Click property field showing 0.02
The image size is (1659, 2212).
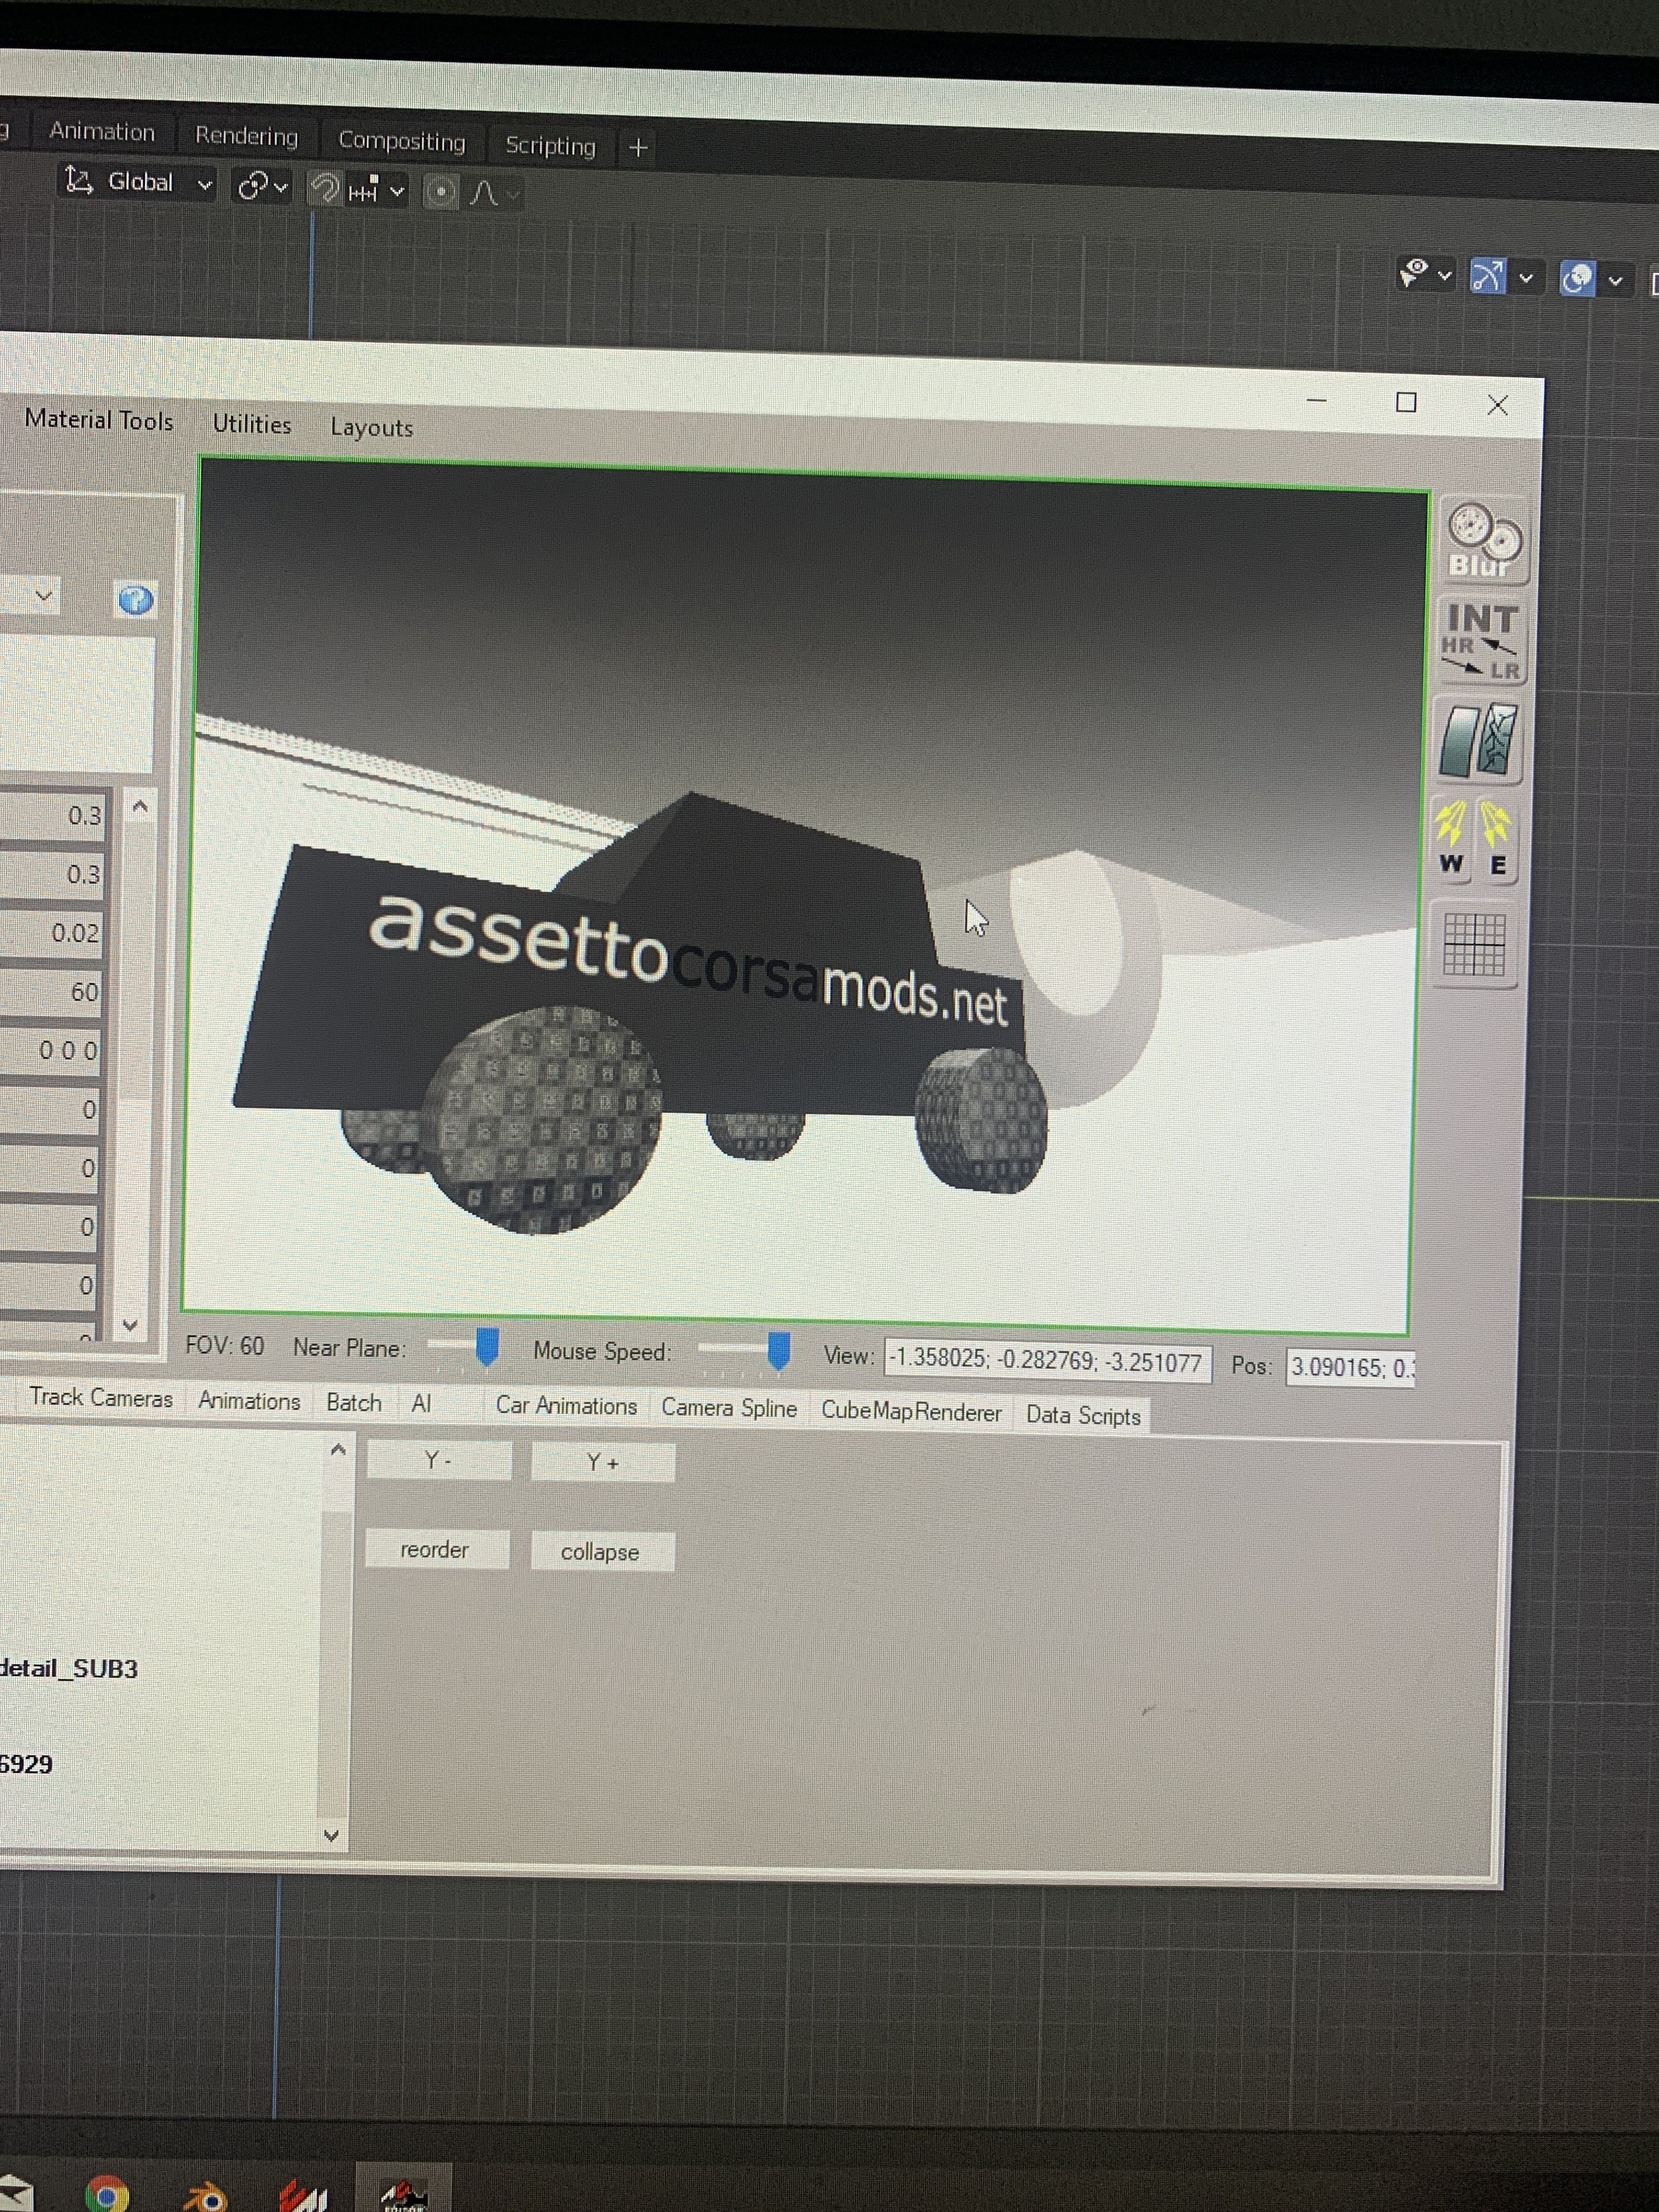[52, 933]
